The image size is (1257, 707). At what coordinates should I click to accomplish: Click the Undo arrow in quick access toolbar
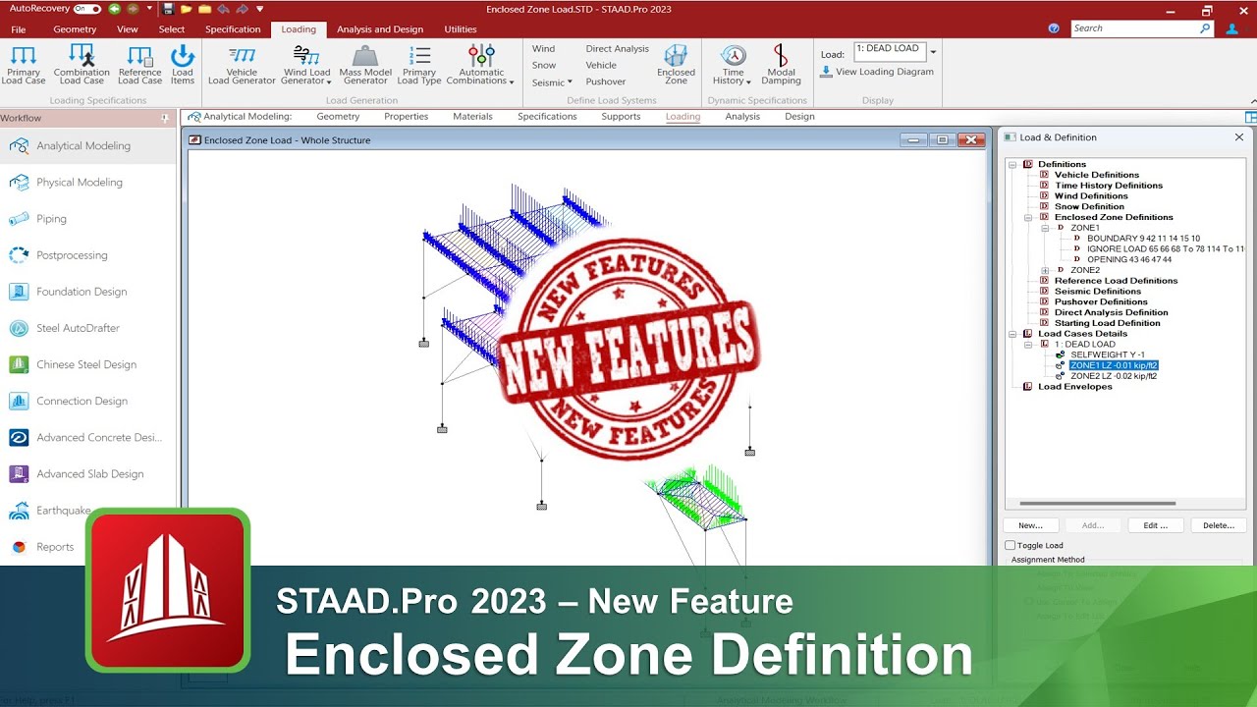(222, 9)
